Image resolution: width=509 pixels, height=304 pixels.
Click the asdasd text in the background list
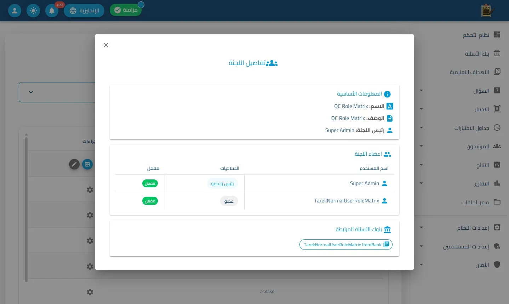point(267,292)
